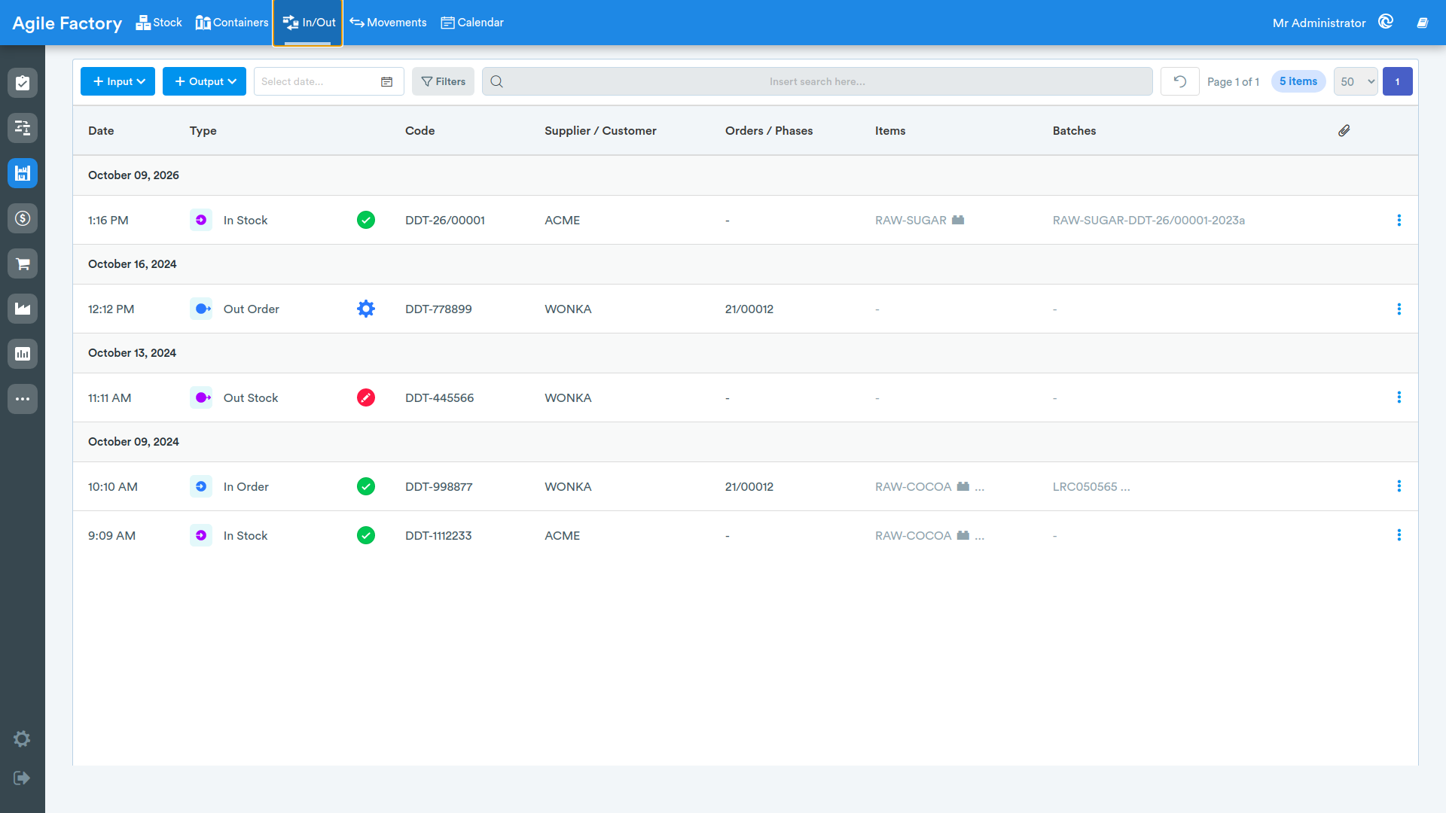The width and height of the screenshot is (1446, 813).
Task: Switch to the Containers tab
Action: coord(231,23)
